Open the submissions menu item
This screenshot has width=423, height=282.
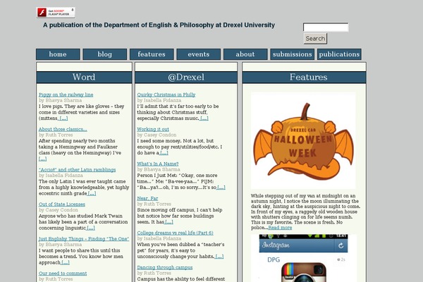pos(292,54)
